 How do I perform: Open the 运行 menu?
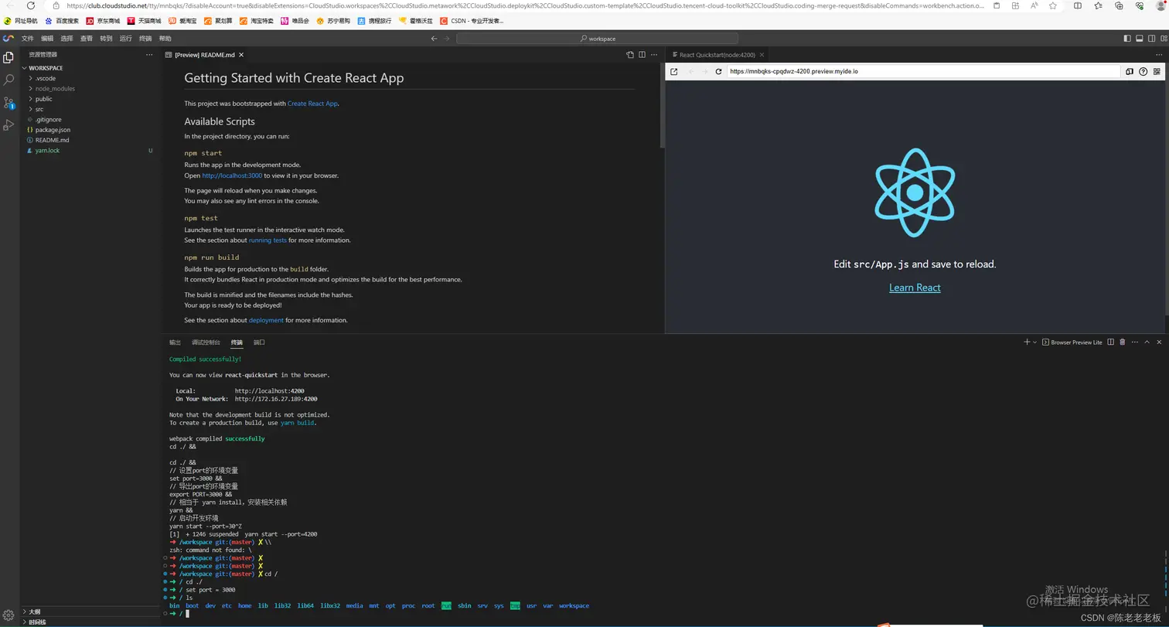tap(126, 38)
